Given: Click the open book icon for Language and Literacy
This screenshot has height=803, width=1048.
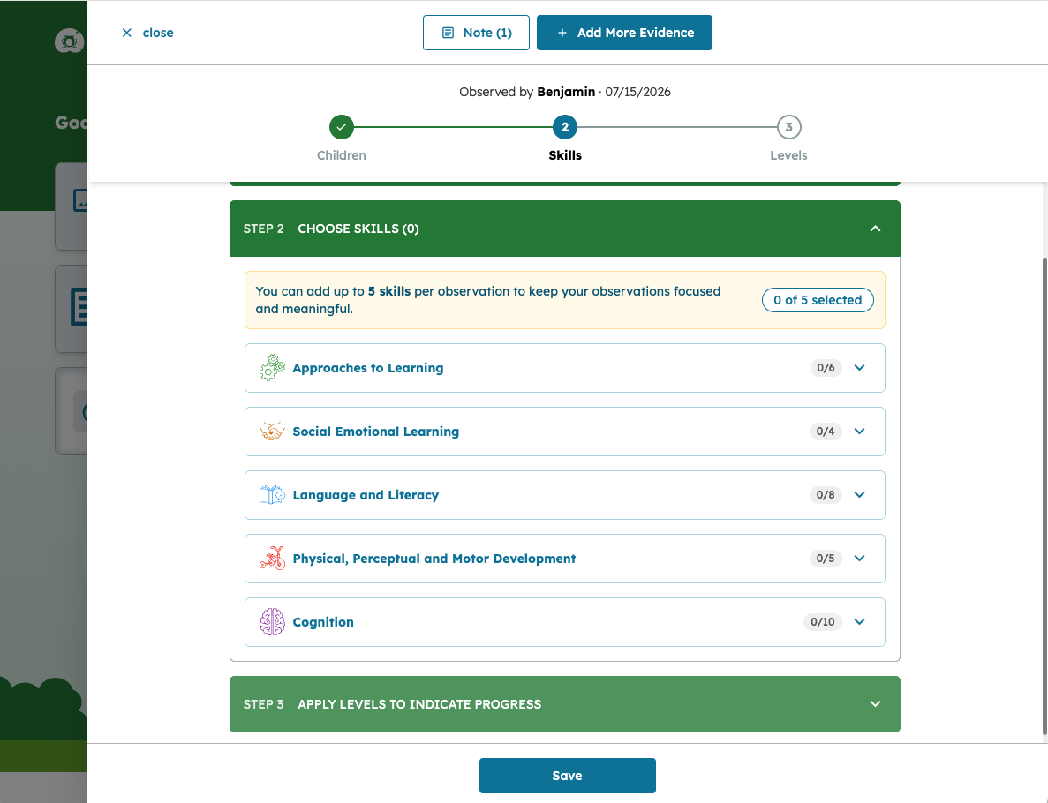Looking at the screenshot, I should click(272, 495).
